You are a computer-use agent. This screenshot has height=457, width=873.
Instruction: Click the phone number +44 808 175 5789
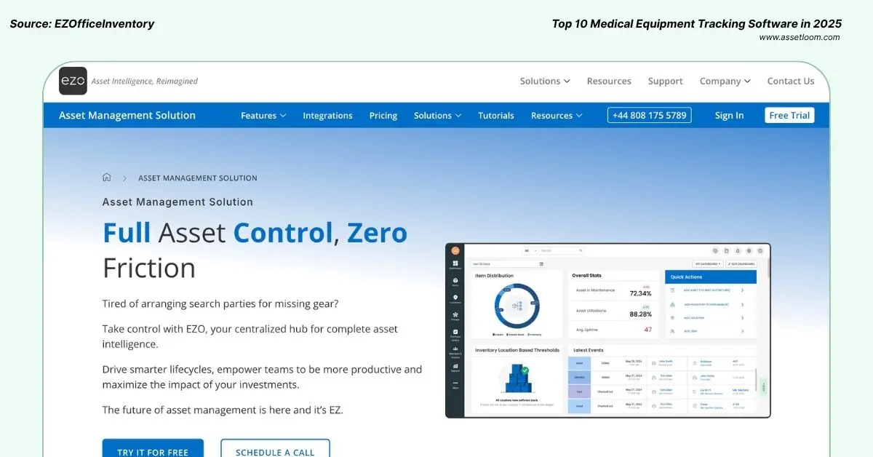649,116
